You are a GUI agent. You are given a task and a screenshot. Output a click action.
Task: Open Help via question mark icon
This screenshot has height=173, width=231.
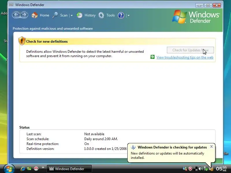click(x=121, y=15)
